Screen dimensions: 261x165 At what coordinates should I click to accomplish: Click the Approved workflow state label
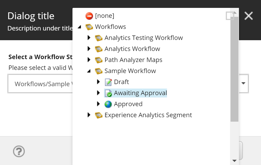coord(128,104)
